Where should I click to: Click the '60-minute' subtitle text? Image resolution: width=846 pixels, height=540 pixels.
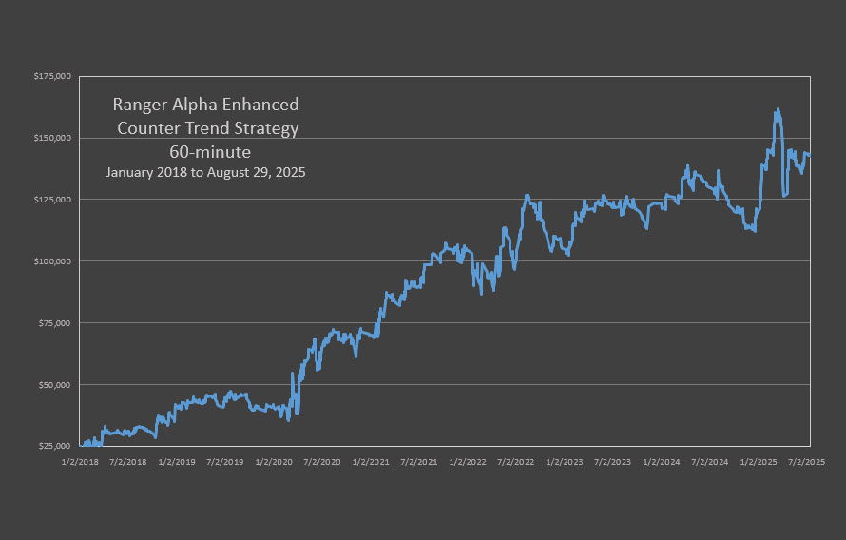(210, 152)
